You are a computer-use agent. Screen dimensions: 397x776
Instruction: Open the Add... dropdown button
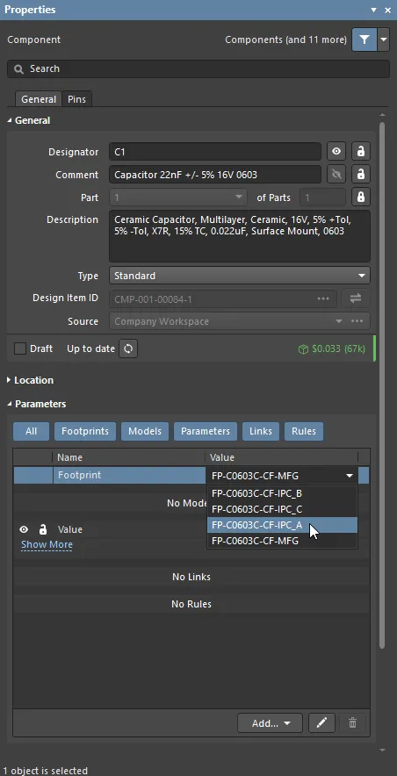point(271,723)
